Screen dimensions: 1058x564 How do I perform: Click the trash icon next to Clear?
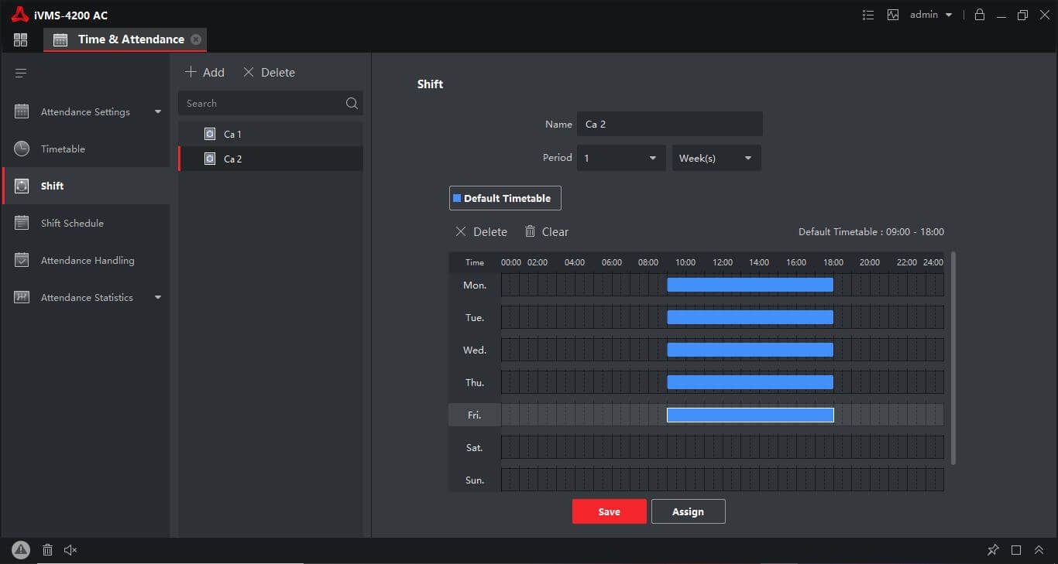pyautogui.click(x=530, y=231)
